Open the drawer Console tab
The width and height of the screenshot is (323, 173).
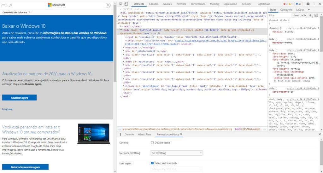[x=129, y=134]
